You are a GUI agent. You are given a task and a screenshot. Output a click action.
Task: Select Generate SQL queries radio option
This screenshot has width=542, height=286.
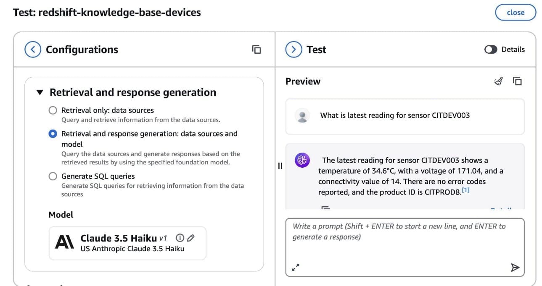(x=53, y=176)
